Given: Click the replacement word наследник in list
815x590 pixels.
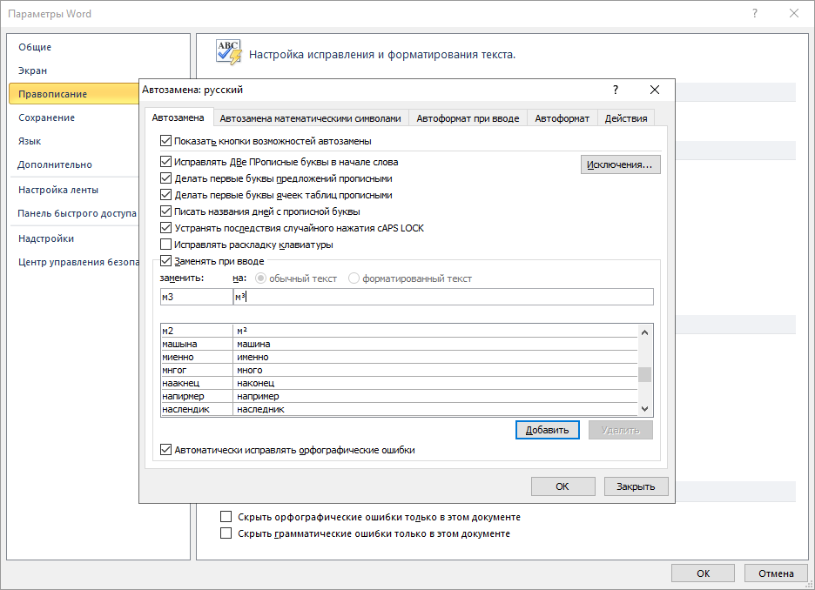Looking at the screenshot, I should click(260, 409).
